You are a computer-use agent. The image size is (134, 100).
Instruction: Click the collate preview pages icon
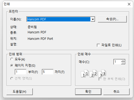click(93, 74)
